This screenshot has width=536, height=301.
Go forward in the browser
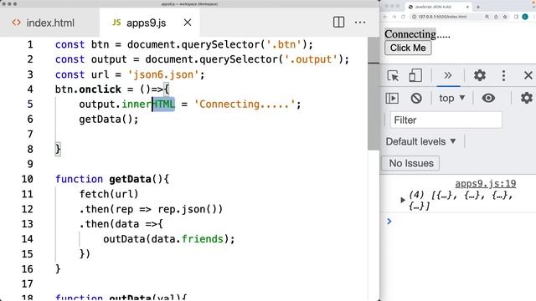[x=394, y=17]
